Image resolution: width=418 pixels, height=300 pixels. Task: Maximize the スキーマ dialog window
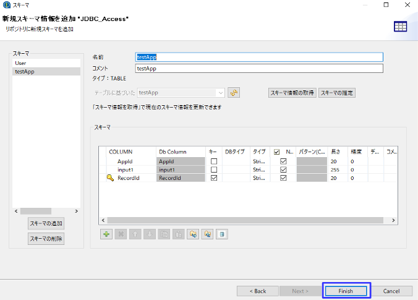(x=386, y=5)
